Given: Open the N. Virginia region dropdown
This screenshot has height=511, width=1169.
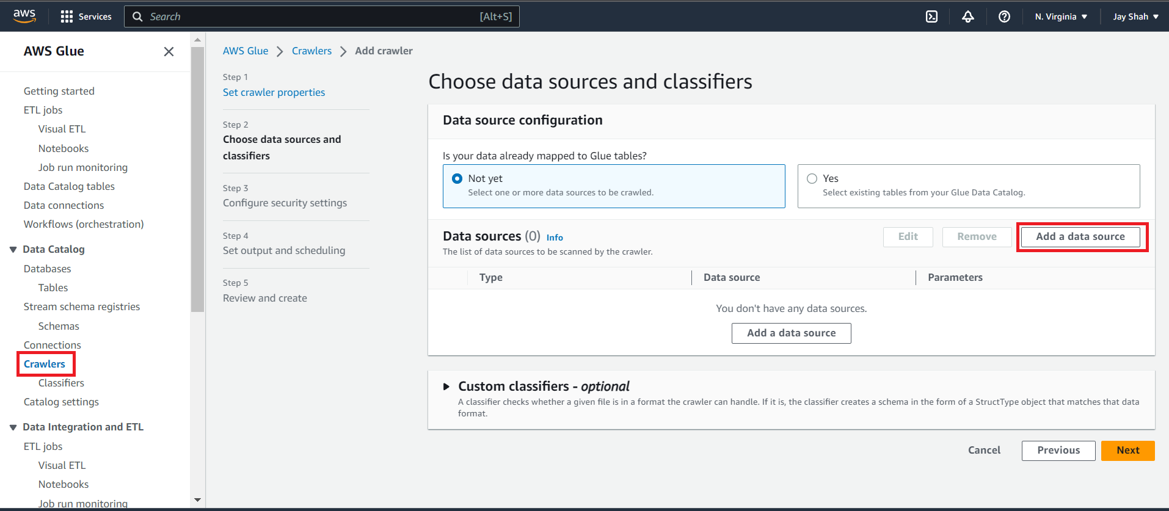Looking at the screenshot, I should [1061, 16].
